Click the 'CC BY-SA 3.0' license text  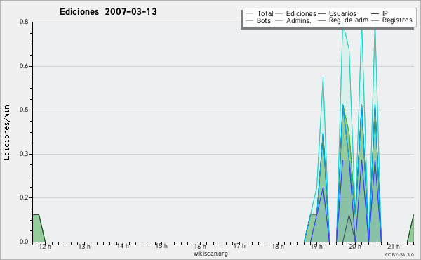[x=399, y=254]
